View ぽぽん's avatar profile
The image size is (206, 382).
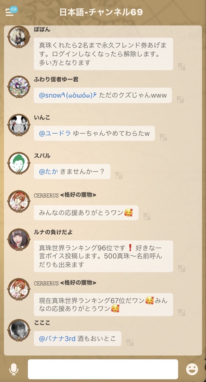pyautogui.click(x=19, y=37)
